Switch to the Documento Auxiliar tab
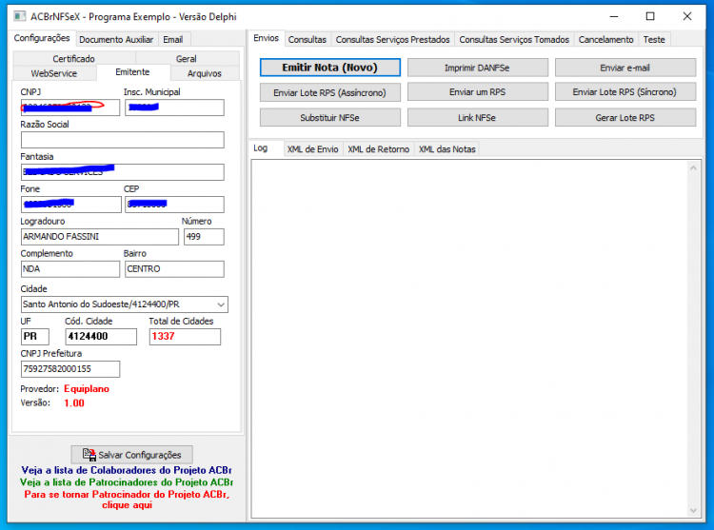714x530 pixels. pos(116,40)
